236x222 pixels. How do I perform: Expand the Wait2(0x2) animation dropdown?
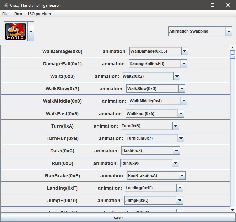pyautogui.click(x=177, y=76)
